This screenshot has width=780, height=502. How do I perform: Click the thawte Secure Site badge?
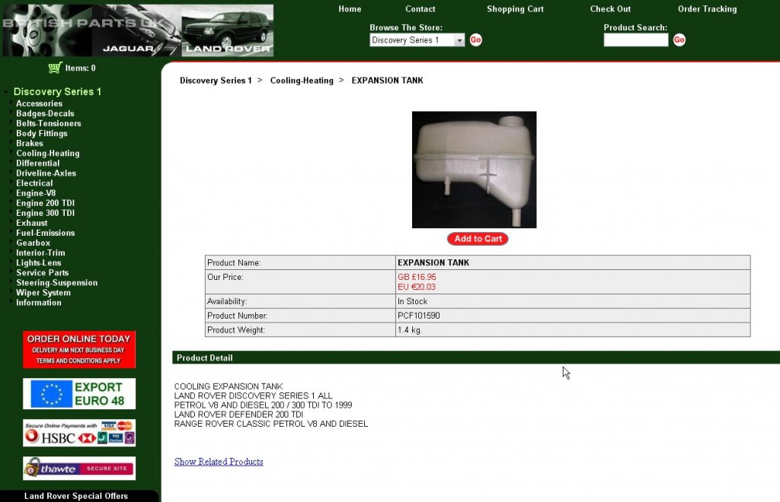(79, 469)
